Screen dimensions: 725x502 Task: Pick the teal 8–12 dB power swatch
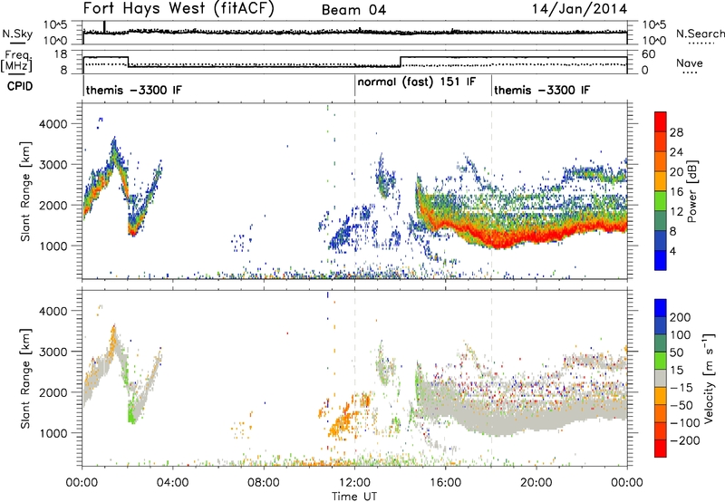(661, 220)
